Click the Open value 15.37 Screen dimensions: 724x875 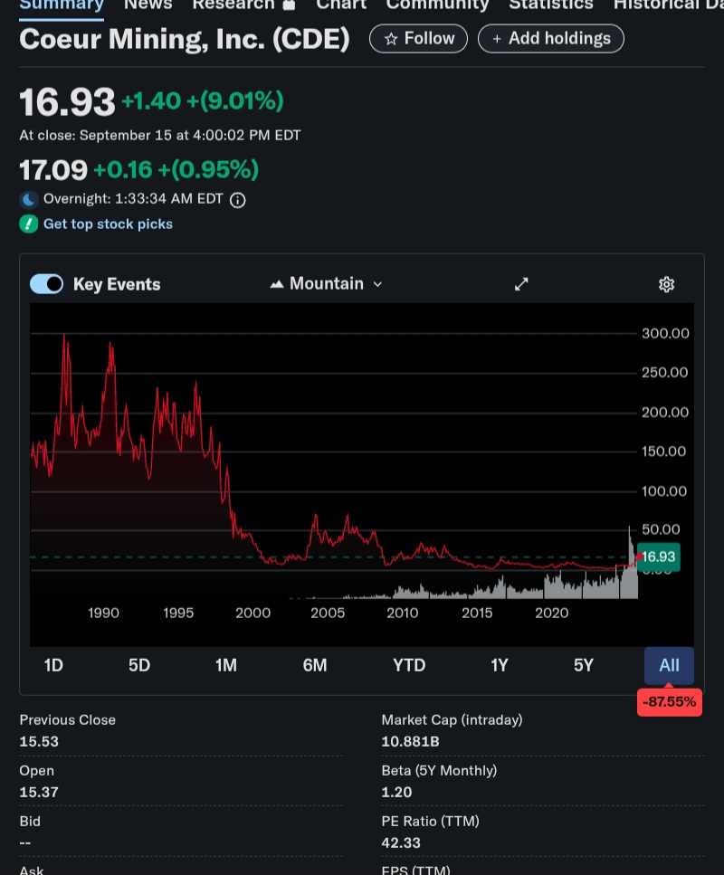pyautogui.click(x=39, y=793)
